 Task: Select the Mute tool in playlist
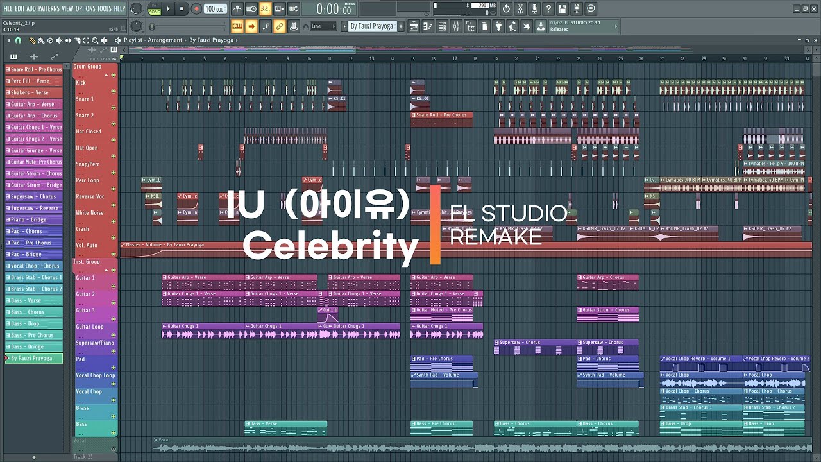tap(59, 40)
